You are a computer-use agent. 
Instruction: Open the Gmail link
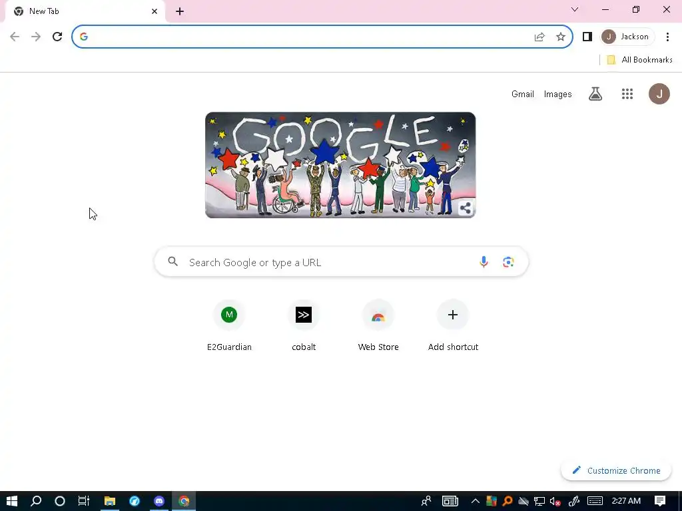point(522,94)
